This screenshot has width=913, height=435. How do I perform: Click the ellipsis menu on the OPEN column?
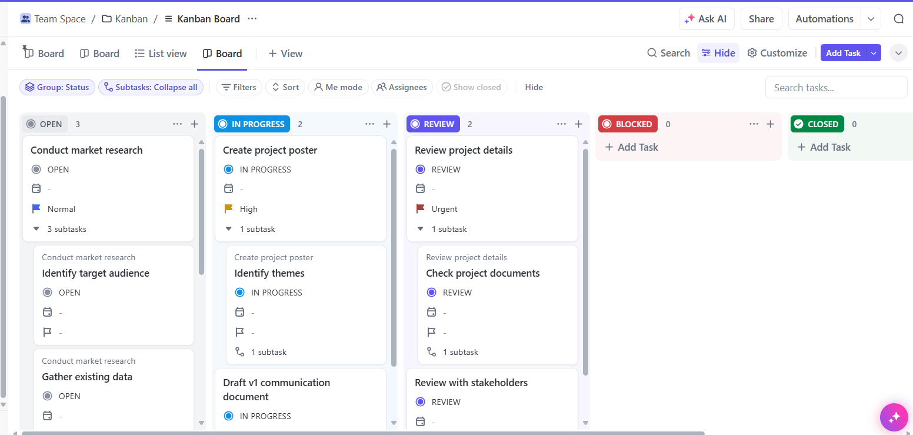[x=178, y=124]
